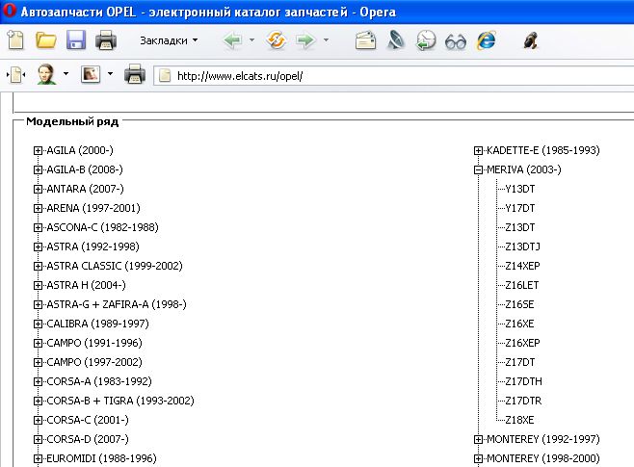Open Meriva engine Y13DT
Screen dimensions: 634x467
[x=520, y=189]
